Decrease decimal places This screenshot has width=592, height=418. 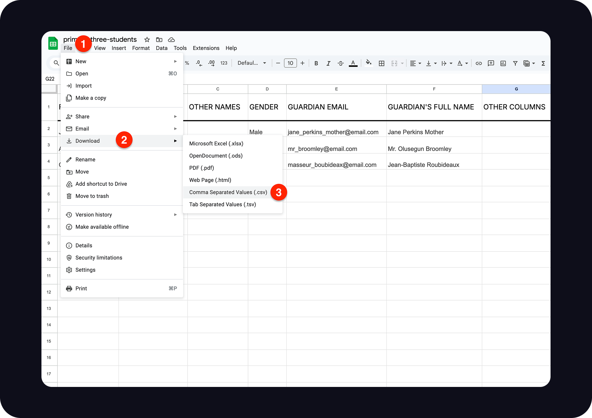[x=199, y=63]
